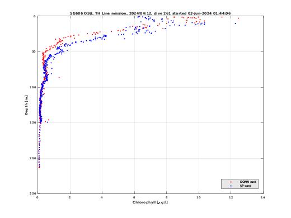Click the blue UP cast legend marker
Screen dimensions: 291x218
coord(231,186)
